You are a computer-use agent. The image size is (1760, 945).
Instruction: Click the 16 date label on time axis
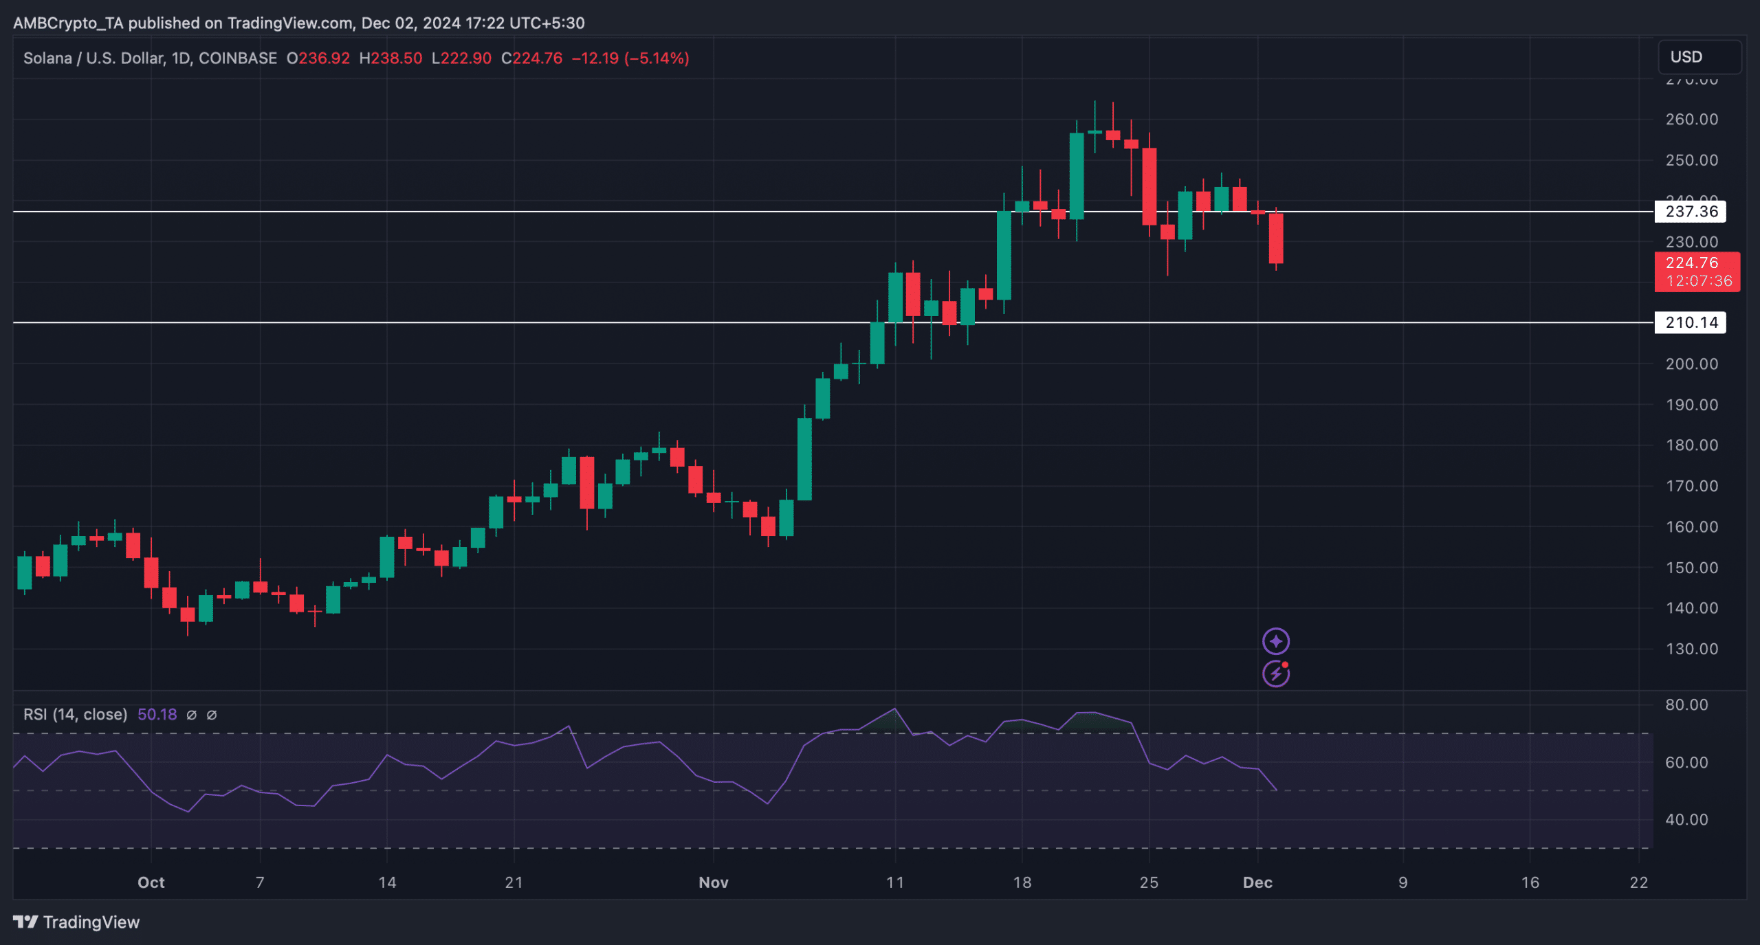(1530, 882)
